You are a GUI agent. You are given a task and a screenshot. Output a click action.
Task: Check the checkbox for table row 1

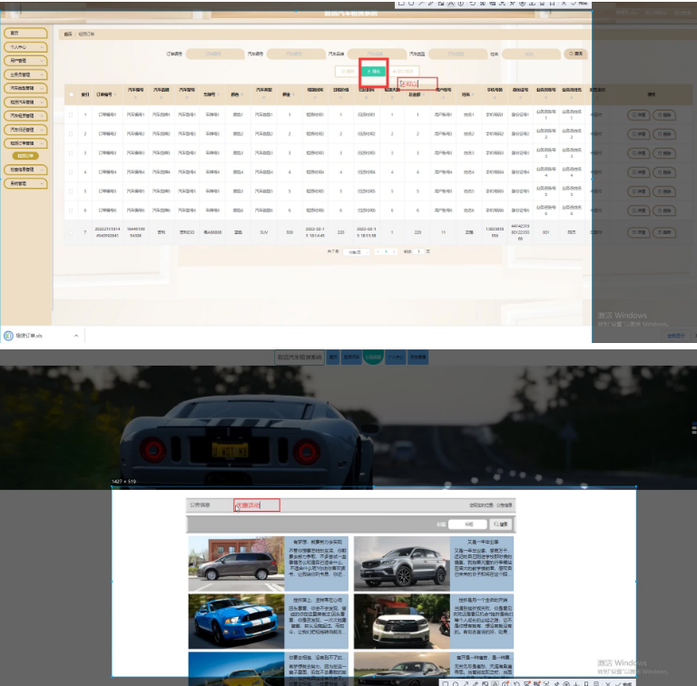(x=71, y=114)
